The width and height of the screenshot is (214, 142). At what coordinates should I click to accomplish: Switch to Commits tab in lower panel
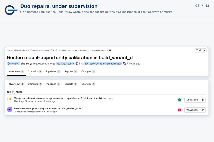(x=35, y=84)
